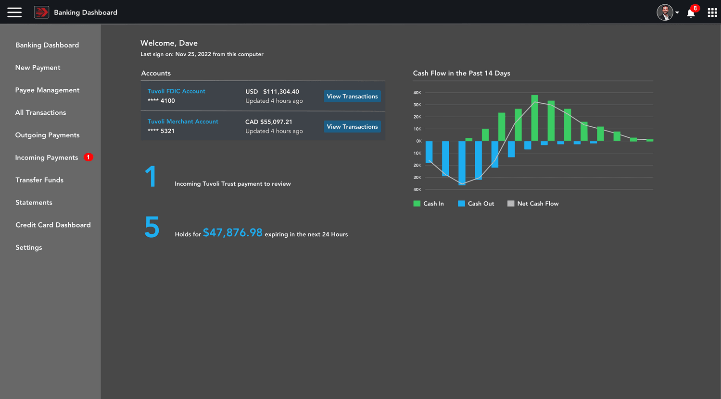Select Payee Management in sidebar
Image resolution: width=721 pixels, height=399 pixels.
click(47, 90)
